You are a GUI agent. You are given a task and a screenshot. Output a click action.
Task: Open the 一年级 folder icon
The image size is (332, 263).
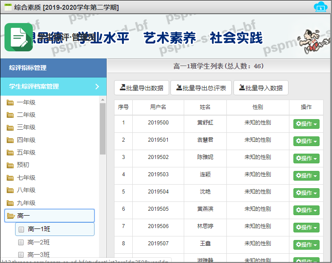pyautogui.click(x=10, y=102)
